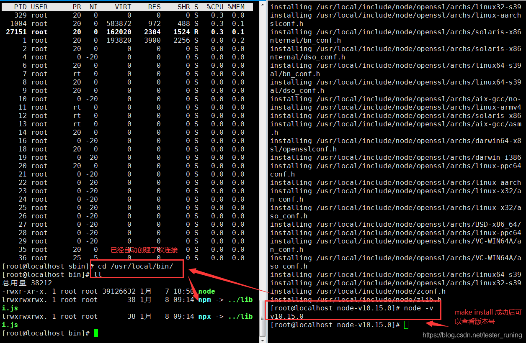This screenshot has height=343, width=526.
Task: Click the green cursor in left terminal
Action: point(96,333)
